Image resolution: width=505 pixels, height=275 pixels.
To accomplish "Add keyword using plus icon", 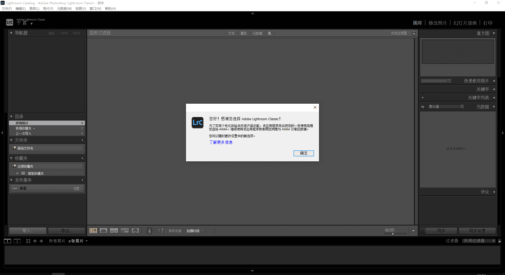I will [x=423, y=98].
